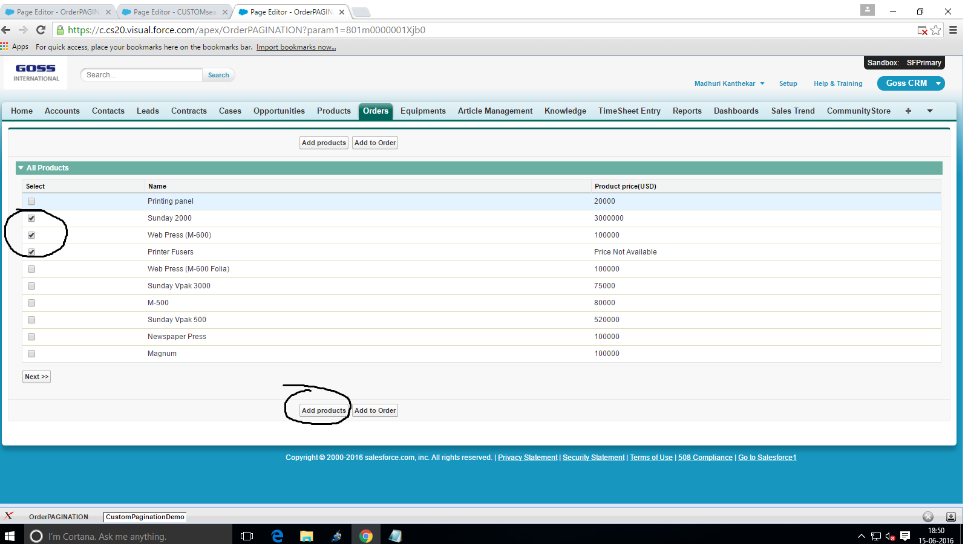Viewport: 968px width, 544px height.
Task: Uncheck the Sunday 2000 checkbox
Action: 31,218
